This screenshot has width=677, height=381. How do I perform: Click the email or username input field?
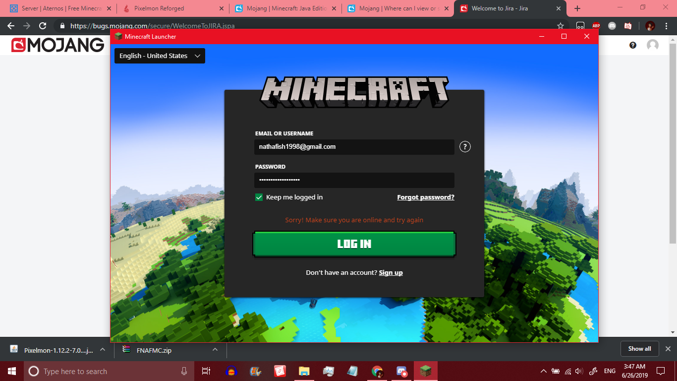point(354,147)
